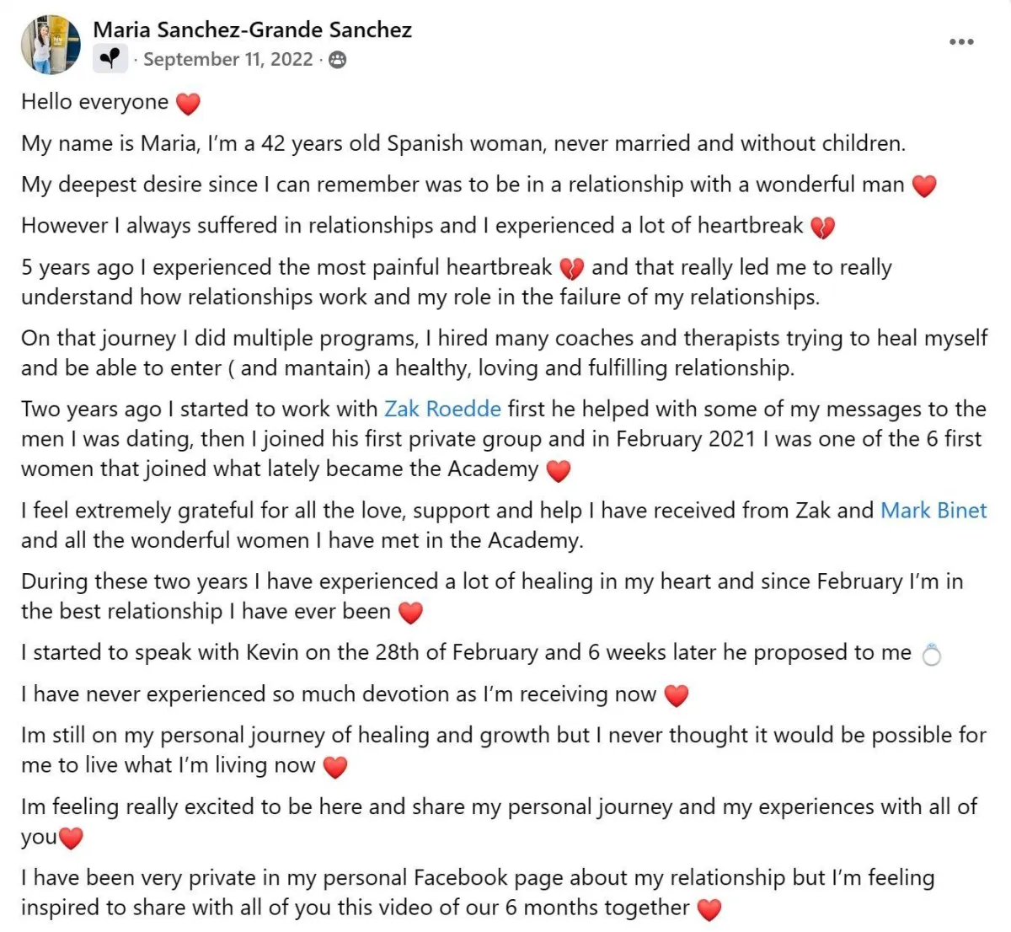The height and width of the screenshot is (932, 1011).
Task: Click the heart after 'living now'
Action: point(335,767)
